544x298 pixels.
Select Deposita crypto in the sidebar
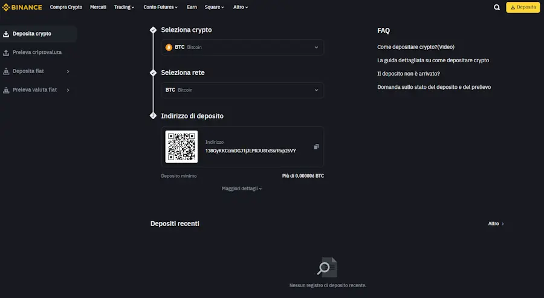coord(38,34)
